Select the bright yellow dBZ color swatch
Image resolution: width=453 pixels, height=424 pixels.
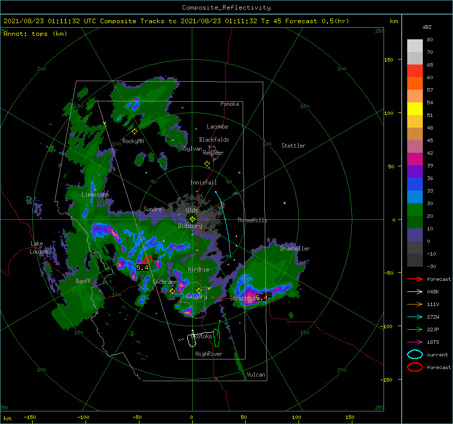point(415,109)
